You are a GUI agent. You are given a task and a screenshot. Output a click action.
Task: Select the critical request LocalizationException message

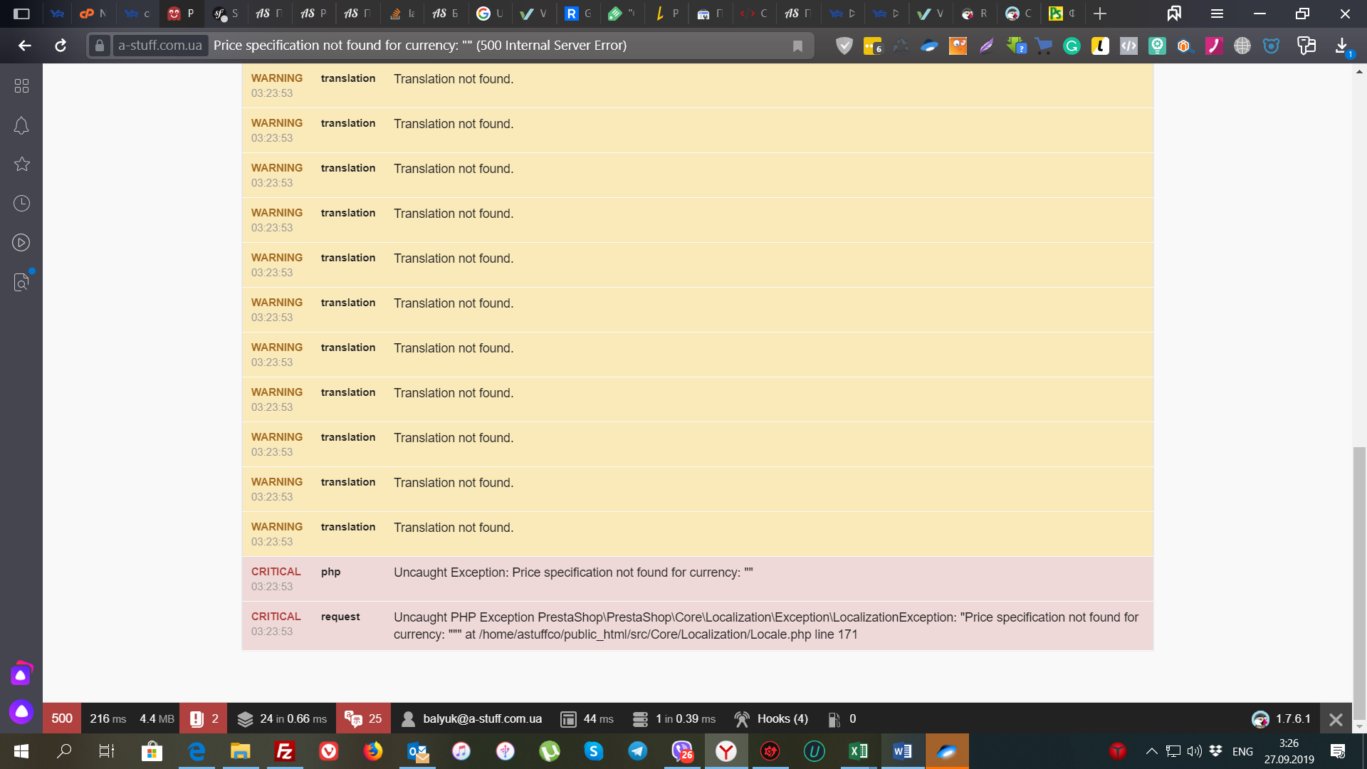[766, 626]
